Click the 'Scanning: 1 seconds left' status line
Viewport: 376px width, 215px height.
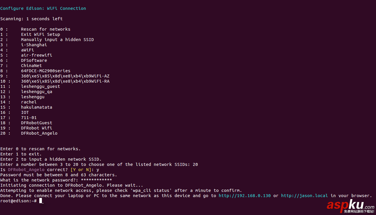click(31, 19)
